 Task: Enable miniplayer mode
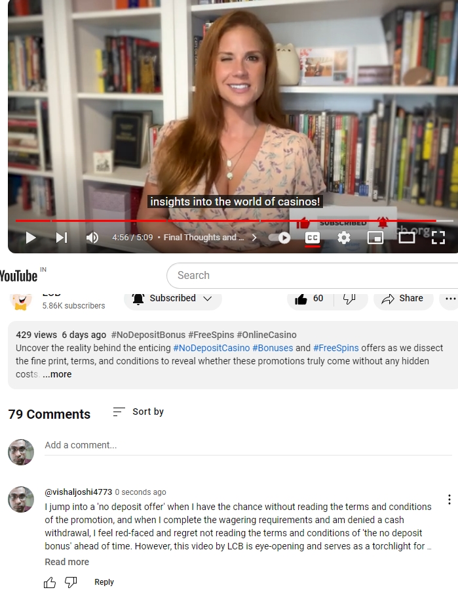(375, 238)
